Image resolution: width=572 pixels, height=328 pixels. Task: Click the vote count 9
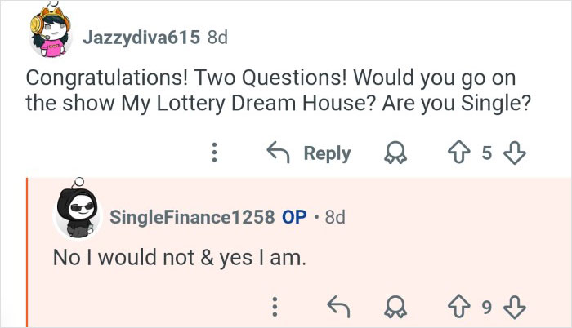tap(486, 307)
